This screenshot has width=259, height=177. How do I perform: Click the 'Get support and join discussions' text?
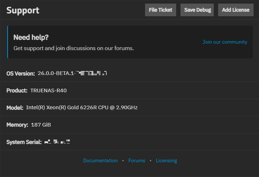coord(74,48)
